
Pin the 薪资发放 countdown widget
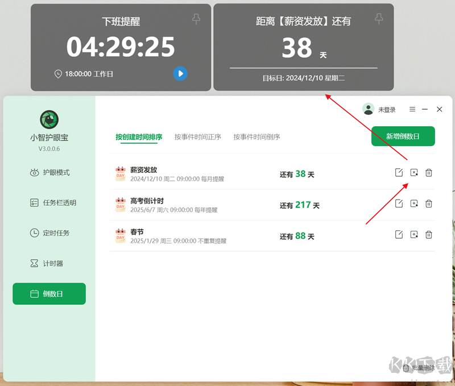click(378, 19)
